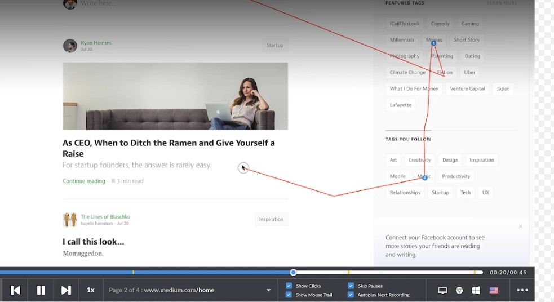Click the desktop device icon
Screen dimensions: 554x302
tap(442, 290)
